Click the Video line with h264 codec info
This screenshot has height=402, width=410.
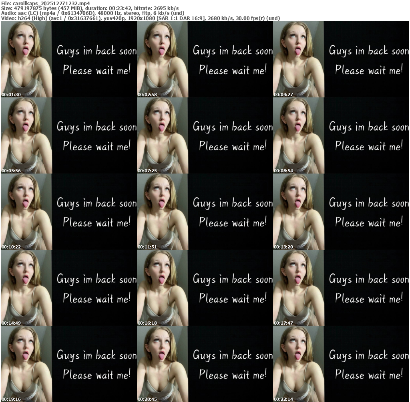141,18
